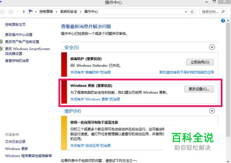Click the search magnifier icon

click(x=223, y=12)
